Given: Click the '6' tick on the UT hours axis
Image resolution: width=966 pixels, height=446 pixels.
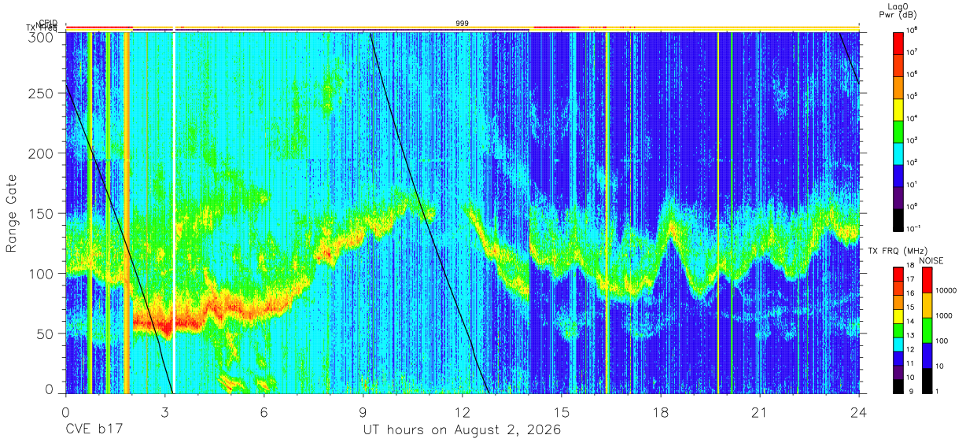Looking at the screenshot, I should (x=264, y=411).
